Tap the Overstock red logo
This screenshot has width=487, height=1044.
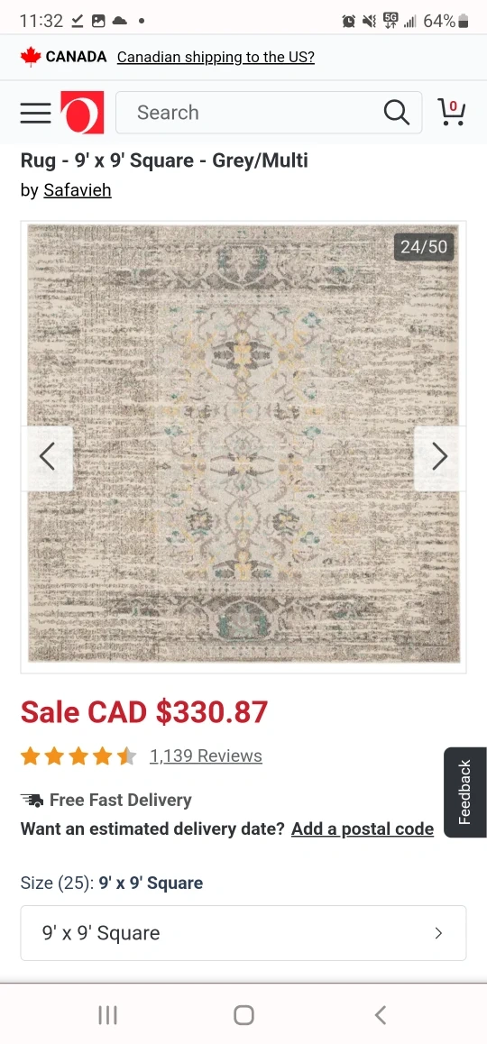tap(82, 113)
